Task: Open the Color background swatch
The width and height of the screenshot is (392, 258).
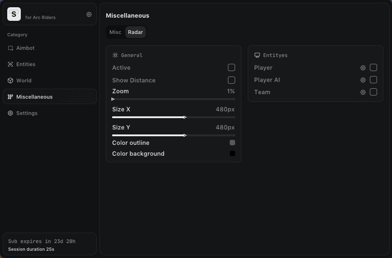Action: click(232, 153)
